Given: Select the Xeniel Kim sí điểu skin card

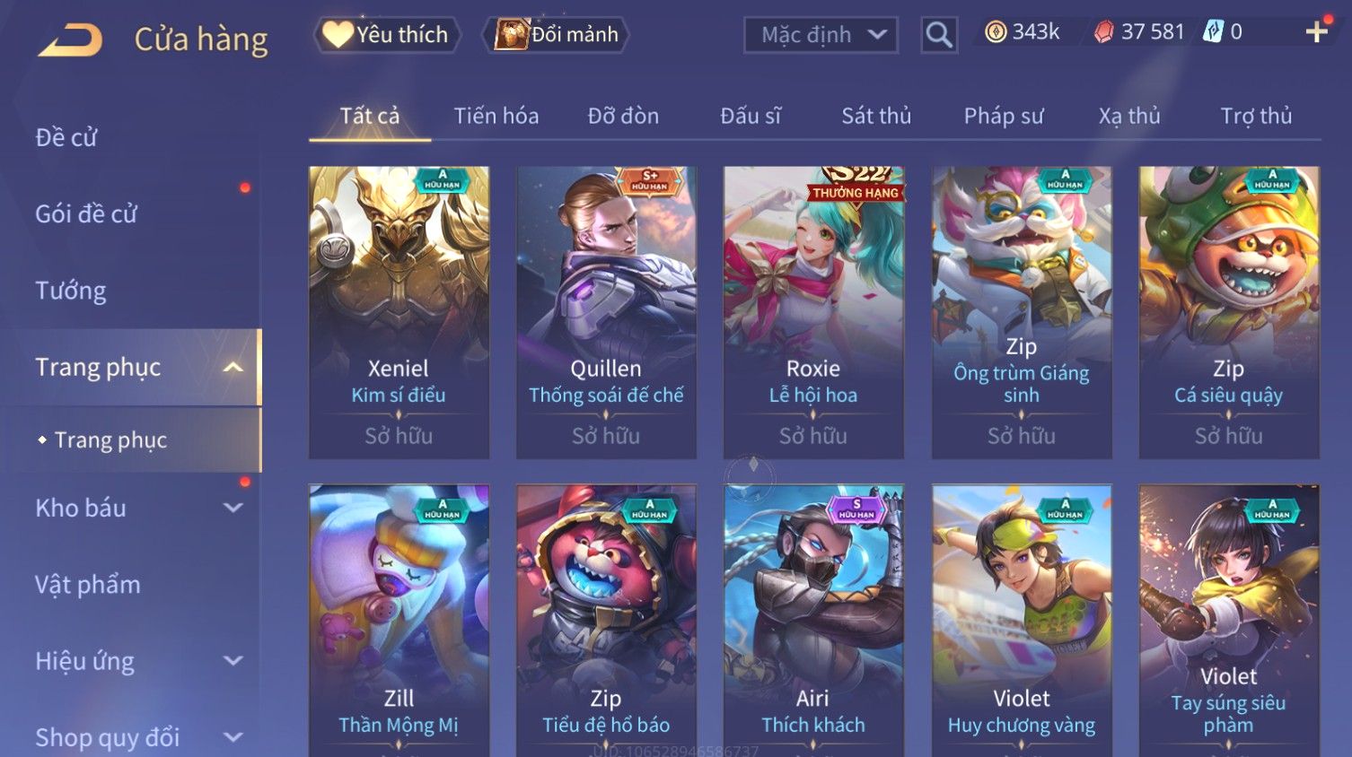Looking at the screenshot, I should [x=399, y=312].
